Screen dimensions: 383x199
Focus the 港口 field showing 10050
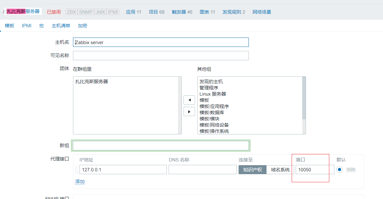pyautogui.click(x=315, y=170)
